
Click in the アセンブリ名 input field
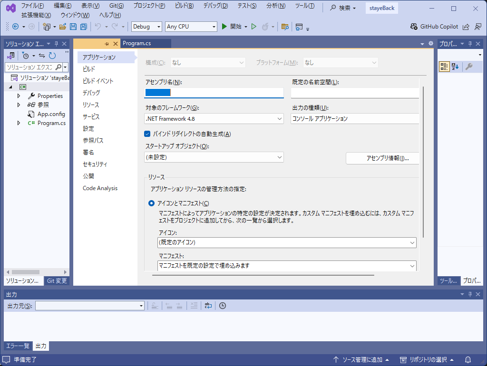click(x=214, y=93)
